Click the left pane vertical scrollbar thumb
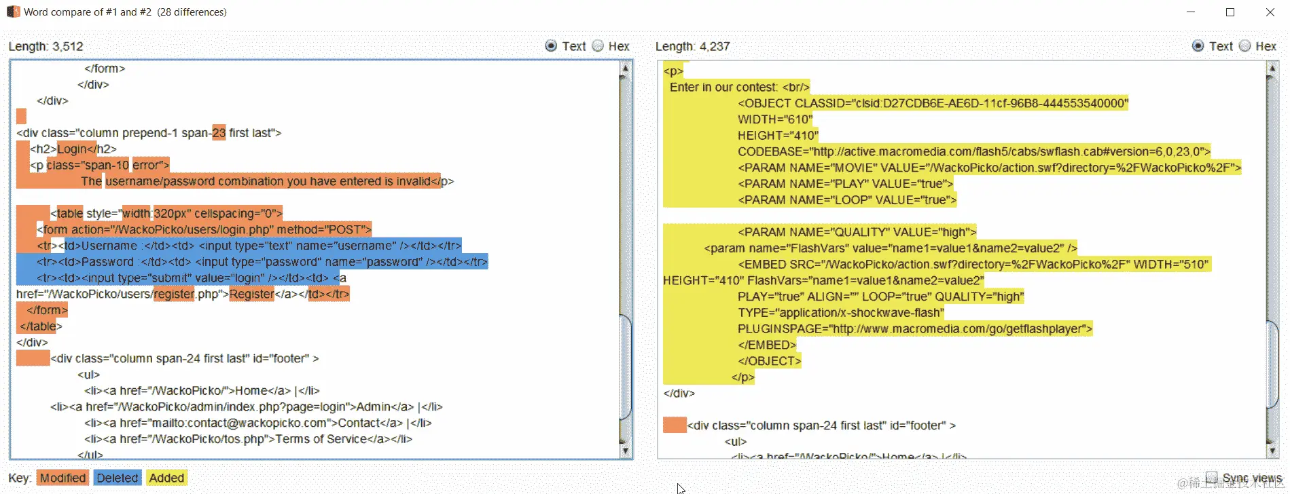The height and width of the screenshot is (494, 1290). (x=625, y=366)
